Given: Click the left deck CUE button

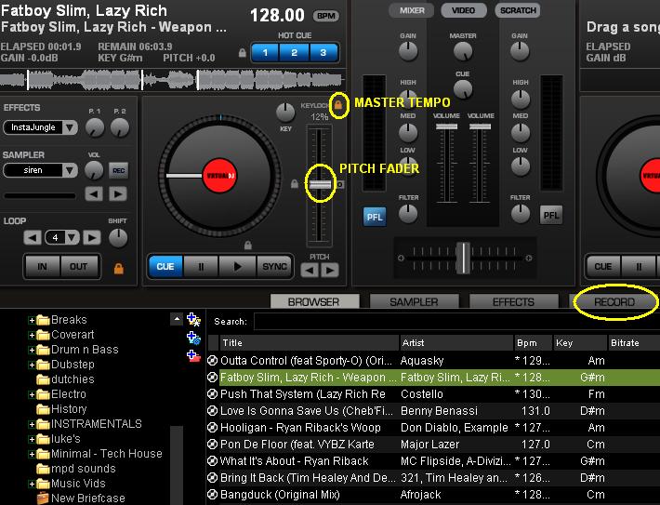Looking at the screenshot, I should 165,266.
